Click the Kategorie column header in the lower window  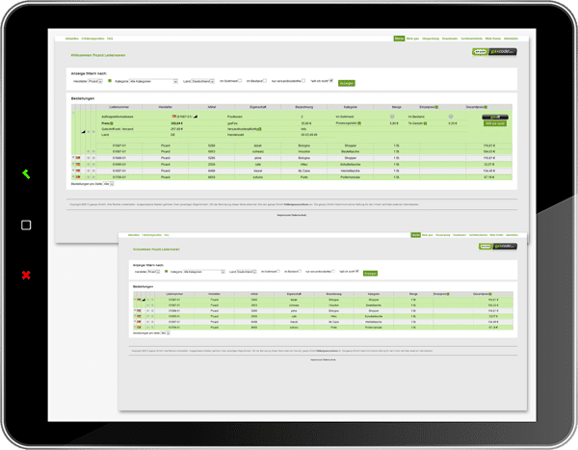coord(374,294)
